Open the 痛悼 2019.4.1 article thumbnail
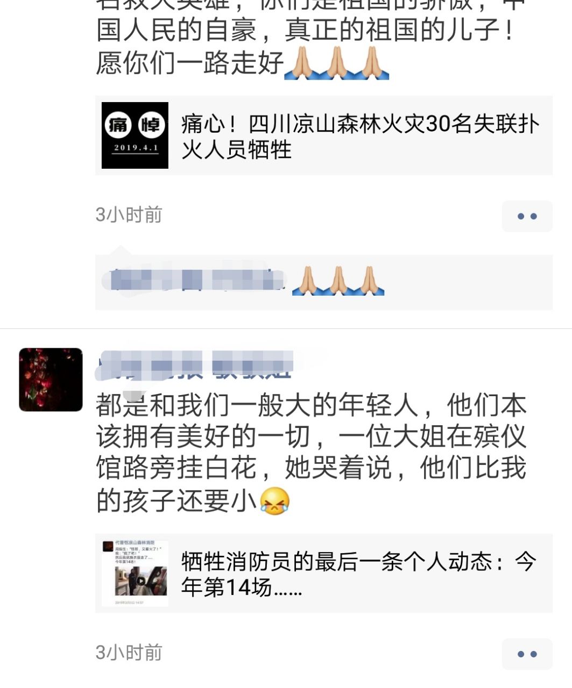 point(135,135)
